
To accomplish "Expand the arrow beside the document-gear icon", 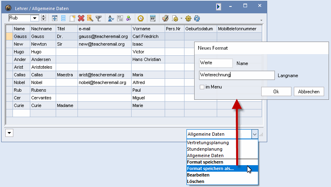I will pos(181,19).
